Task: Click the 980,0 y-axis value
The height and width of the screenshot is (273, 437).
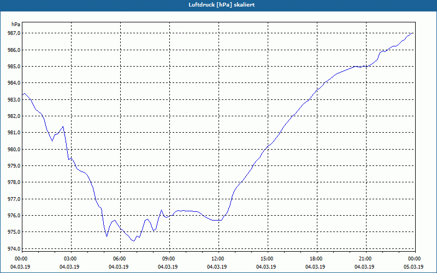Action: (x=14, y=149)
